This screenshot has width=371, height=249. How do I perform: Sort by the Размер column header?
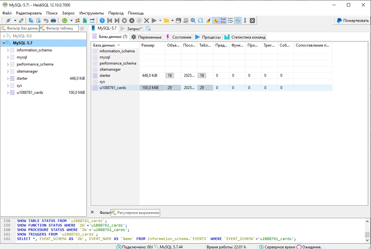(152, 45)
